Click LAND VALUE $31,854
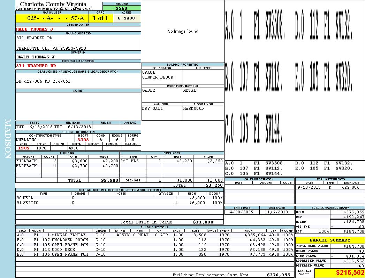The height and width of the screenshot is (278, 366). pos(355,256)
